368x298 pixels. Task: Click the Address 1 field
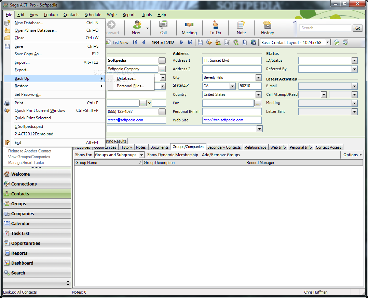232,60
